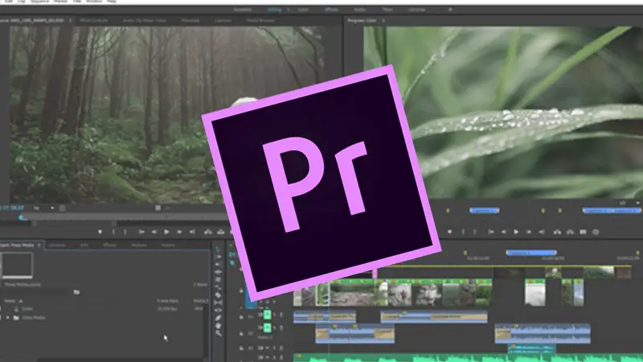Add a marker in the Source monitor
Viewport: 643px width, 362px height.
click(100, 232)
